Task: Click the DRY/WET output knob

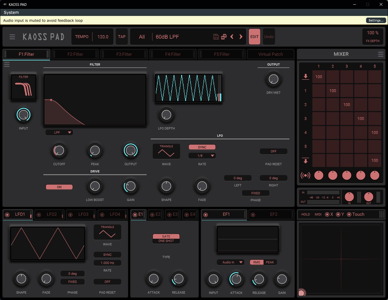Action: pos(273,79)
